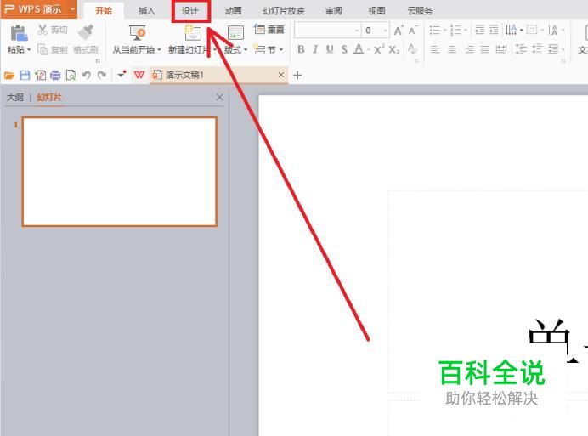The height and width of the screenshot is (436, 588).
Task: Open the font name combo box
Action: (x=327, y=30)
